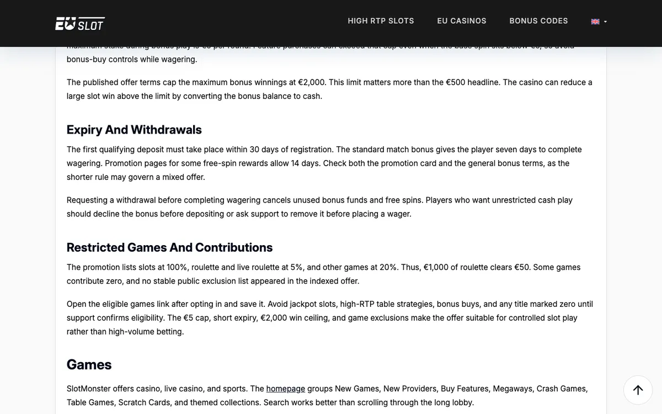
Task: Go to Bonus Codes page
Action: (538, 21)
